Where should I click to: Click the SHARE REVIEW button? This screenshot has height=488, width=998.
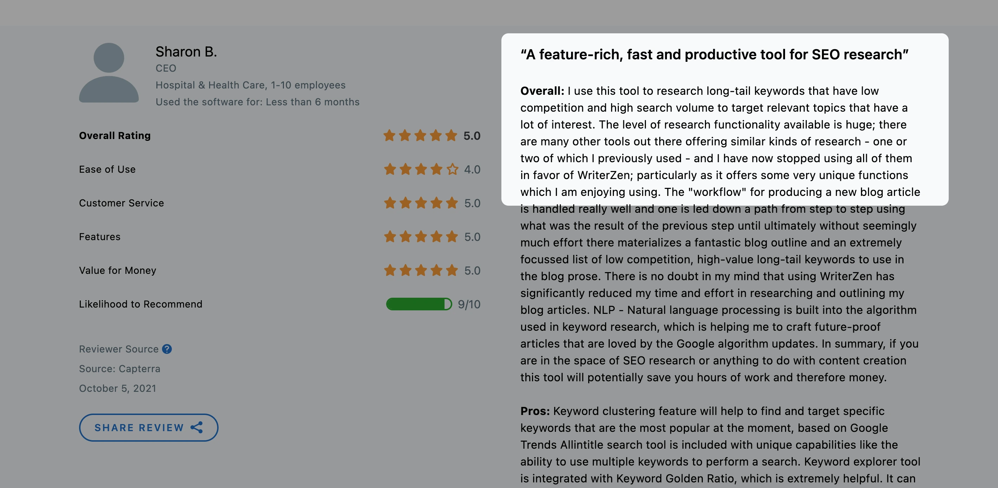point(149,428)
